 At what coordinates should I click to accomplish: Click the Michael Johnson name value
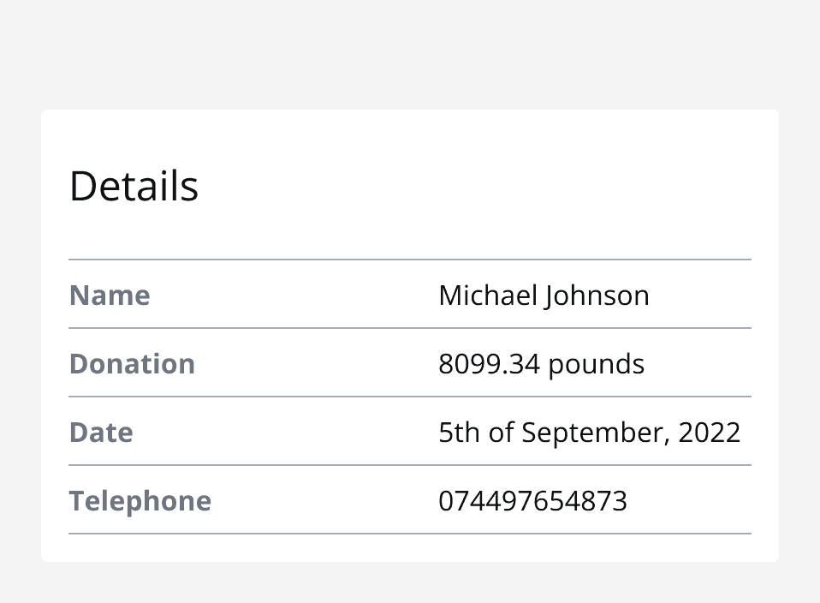(544, 296)
